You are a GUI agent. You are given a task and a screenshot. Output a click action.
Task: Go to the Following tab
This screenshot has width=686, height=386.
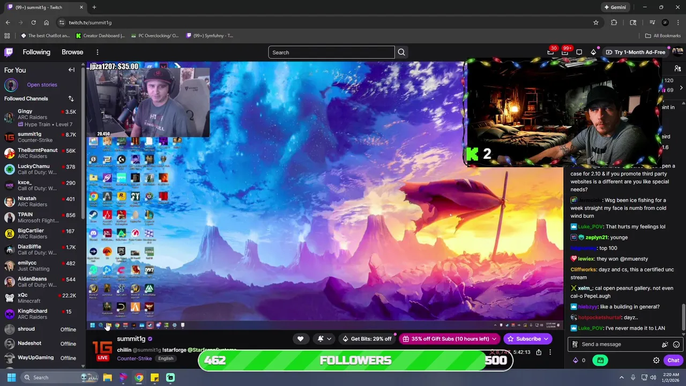coord(36,52)
